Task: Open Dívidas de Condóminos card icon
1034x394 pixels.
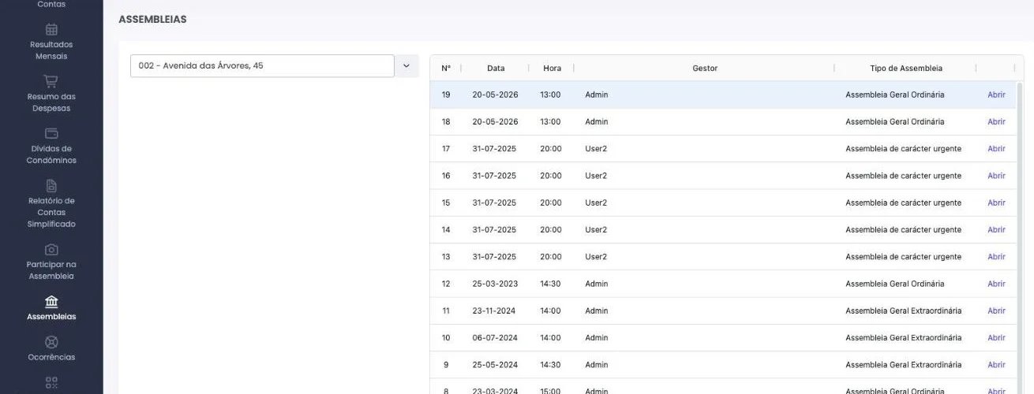Action: [51, 133]
